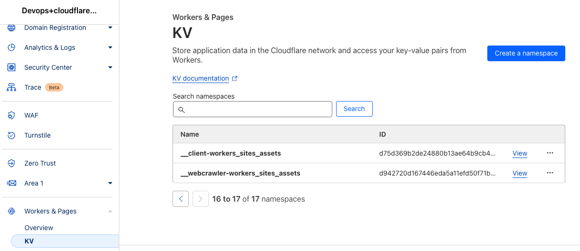Open the KV documentation link
Viewport: 580px width, 251px height.
[201, 79]
